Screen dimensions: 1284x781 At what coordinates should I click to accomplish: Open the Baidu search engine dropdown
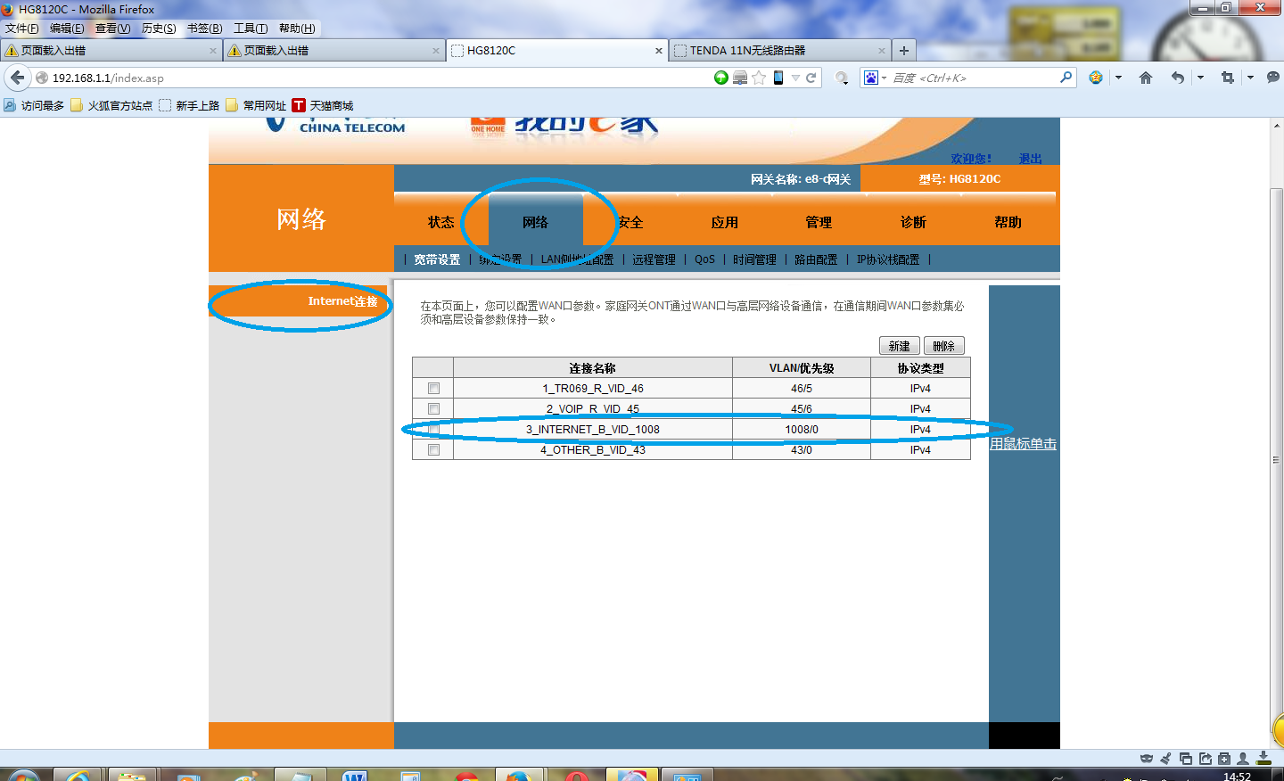(874, 78)
